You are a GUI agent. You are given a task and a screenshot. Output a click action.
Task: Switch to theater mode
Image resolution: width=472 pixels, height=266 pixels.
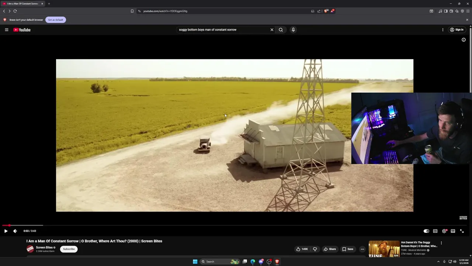coord(453,231)
